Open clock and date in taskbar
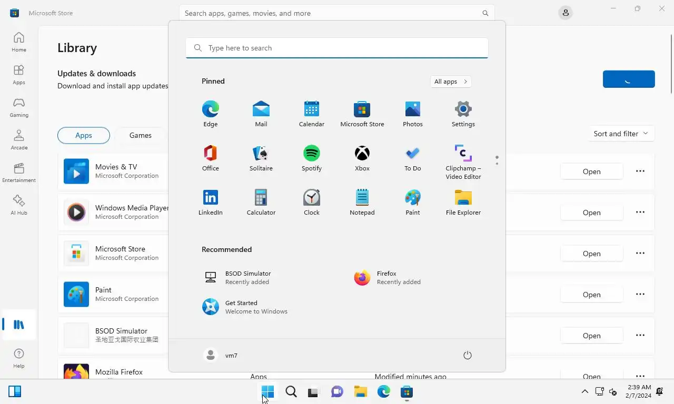674x404 pixels. tap(639, 391)
